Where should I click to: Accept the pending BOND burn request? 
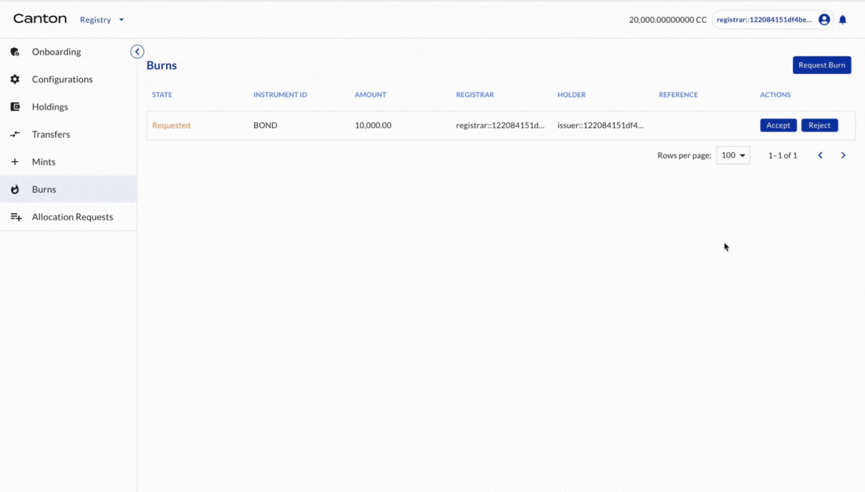pos(778,125)
